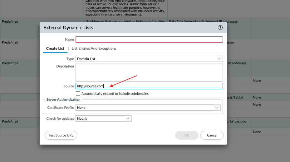
Task: Click the Cancel button
Action: point(212,135)
